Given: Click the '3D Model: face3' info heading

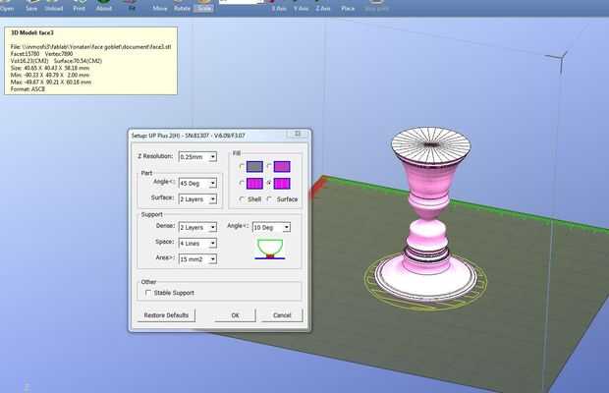Looking at the screenshot, I should [x=31, y=33].
